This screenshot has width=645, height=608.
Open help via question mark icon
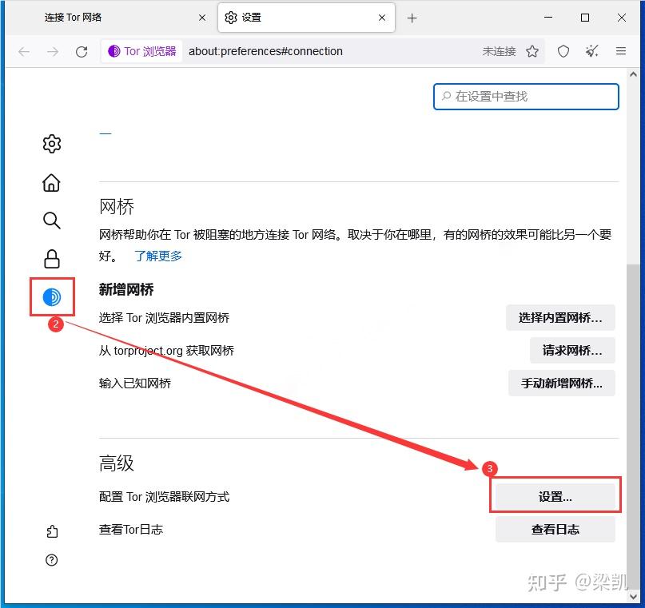coord(51,560)
